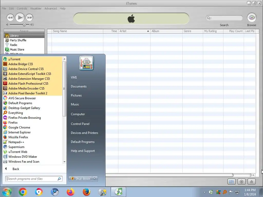This screenshot has width=263, height=197.
Task: Open the File menu in iTunes
Action: coord(4,8)
